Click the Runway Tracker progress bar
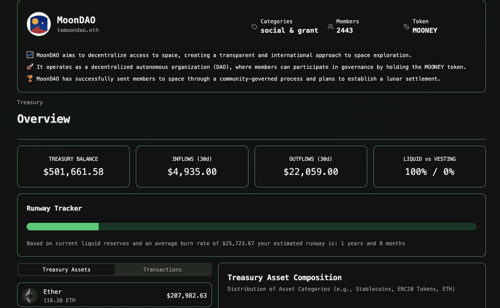 [251, 227]
